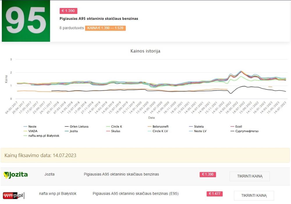The image size is (291, 204).
Task: Hide the VIADA series in legend
Action: (30, 131)
